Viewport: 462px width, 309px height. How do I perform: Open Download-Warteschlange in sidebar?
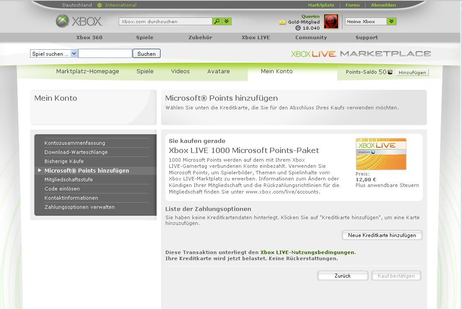click(76, 152)
